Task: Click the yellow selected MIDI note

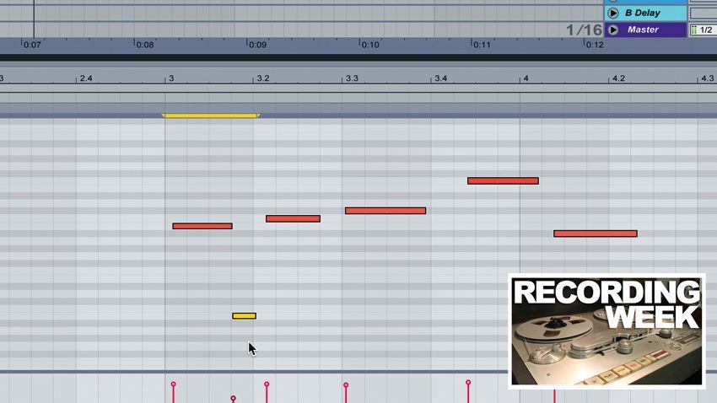Action: (244, 316)
